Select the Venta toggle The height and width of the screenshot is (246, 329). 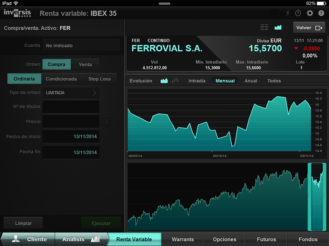click(85, 64)
